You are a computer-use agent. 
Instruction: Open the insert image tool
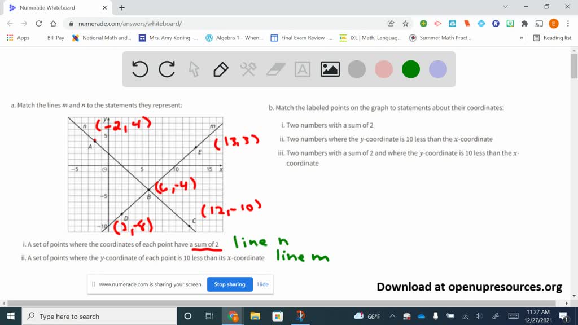(x=330, y=69)
